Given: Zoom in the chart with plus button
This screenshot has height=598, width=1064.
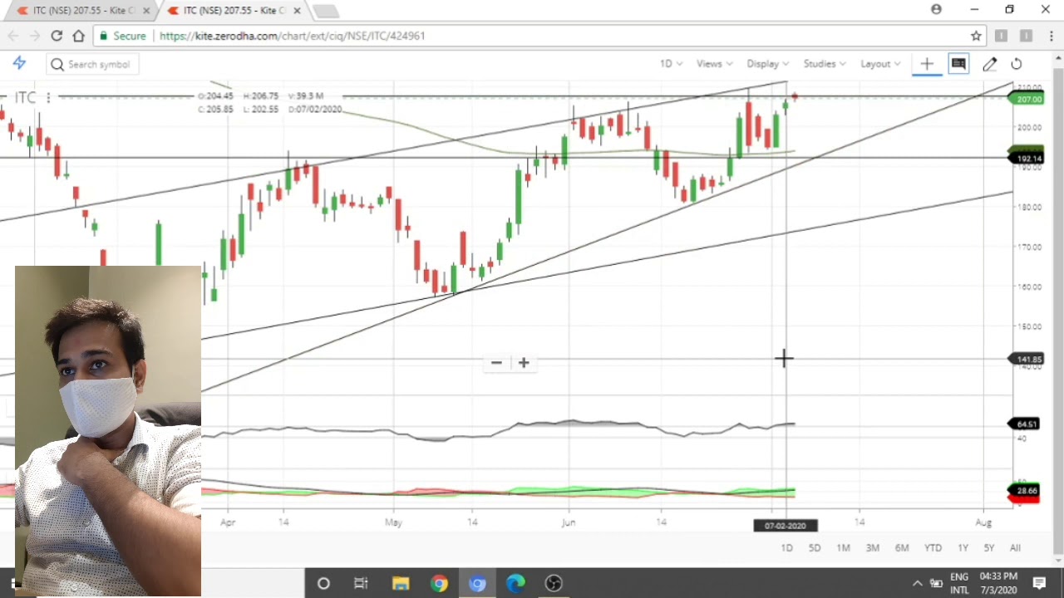Looking at the screenshot, I should point(524,363).
